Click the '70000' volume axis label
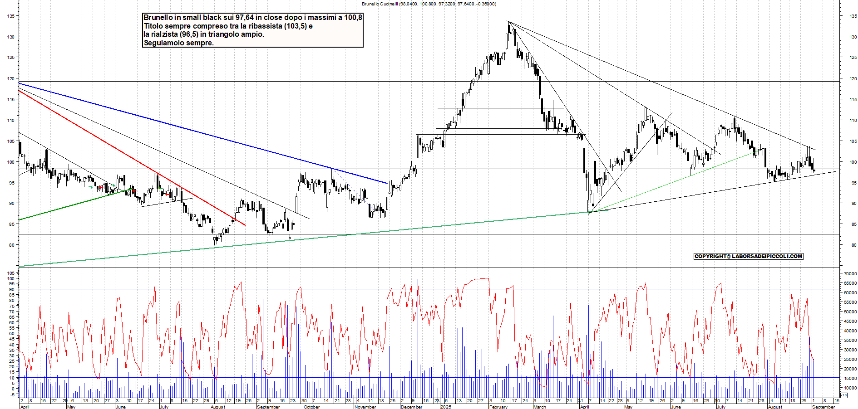Image resolution: width=858 pixels, height=409 pixels. [x=850, y=274]
